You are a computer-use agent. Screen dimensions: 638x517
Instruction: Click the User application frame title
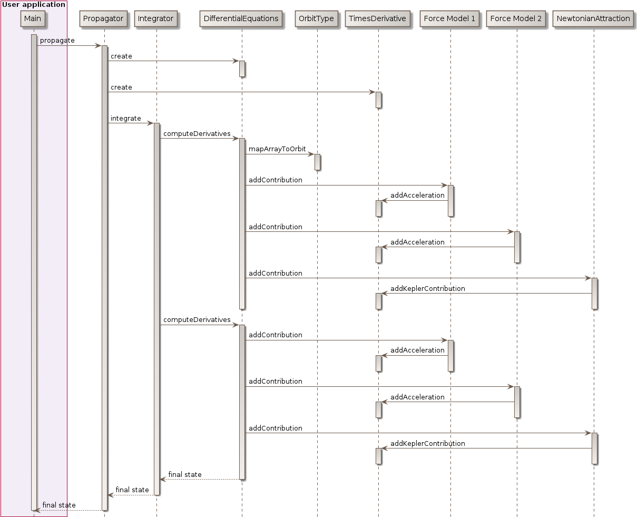point(33,4)
